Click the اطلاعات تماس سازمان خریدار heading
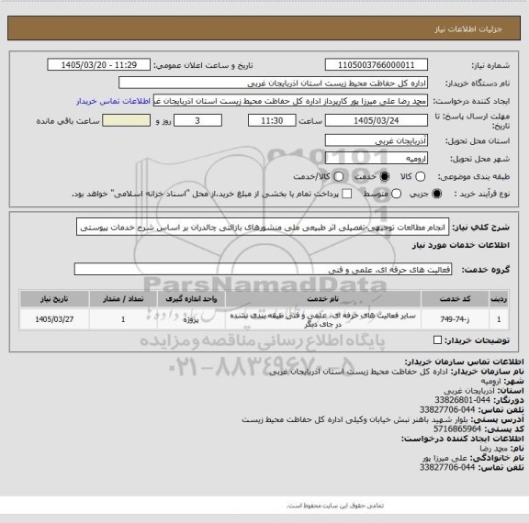 (464, 362)
